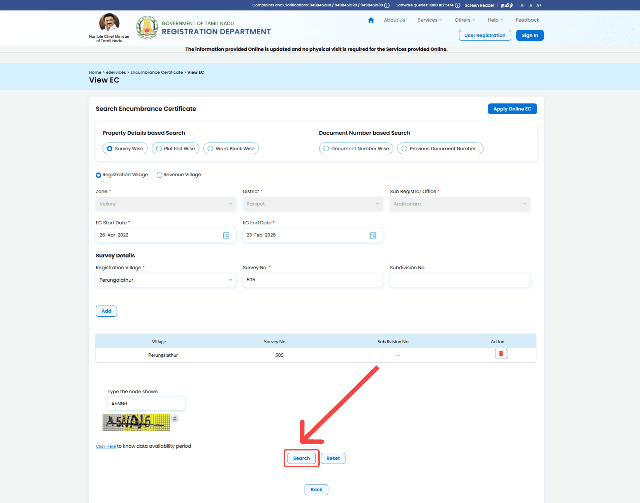Open the EC End Date calendar picker
This screenshot has width=640, height=503.
tap(373, 235)
